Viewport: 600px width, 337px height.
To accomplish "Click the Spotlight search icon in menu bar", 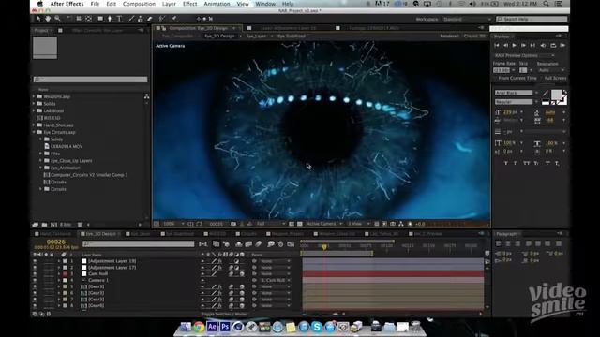I will [546, 4].
